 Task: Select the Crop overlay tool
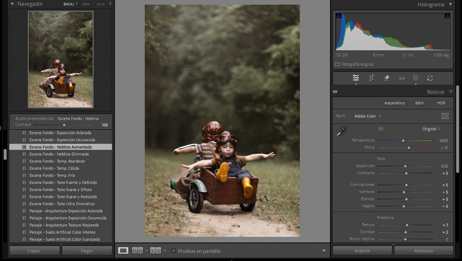coord(371,78)
